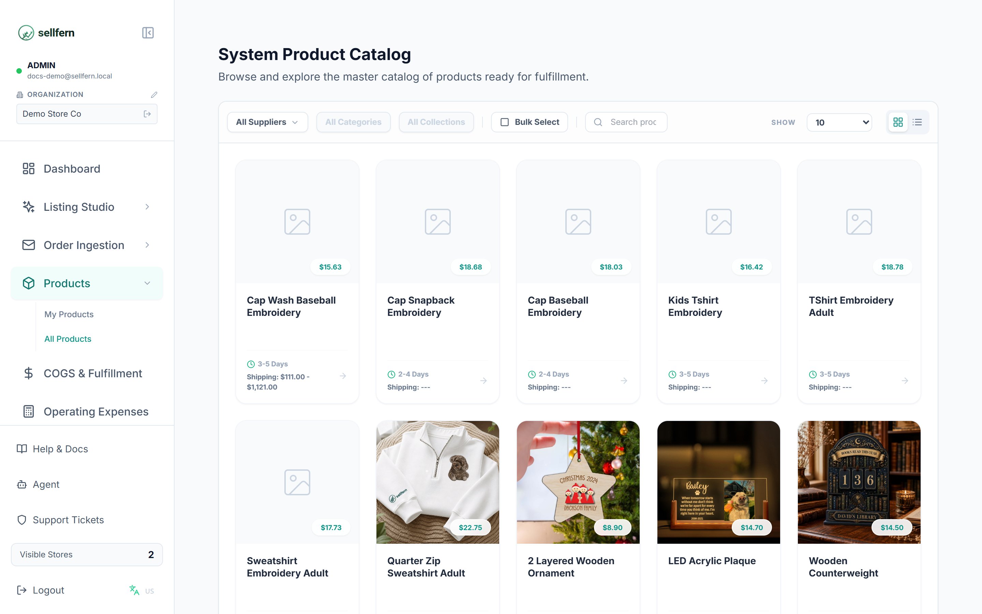Click the search magnifier icon

[598, 122]
